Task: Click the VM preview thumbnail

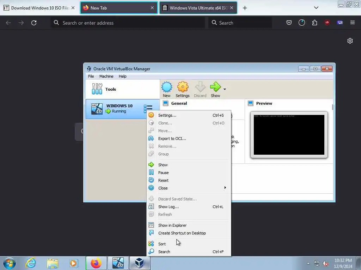Action: 289,135
